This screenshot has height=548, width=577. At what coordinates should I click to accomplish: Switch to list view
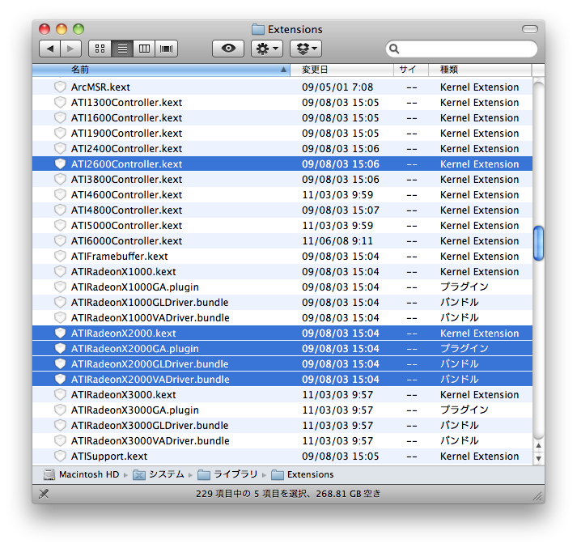click(122, 49)
